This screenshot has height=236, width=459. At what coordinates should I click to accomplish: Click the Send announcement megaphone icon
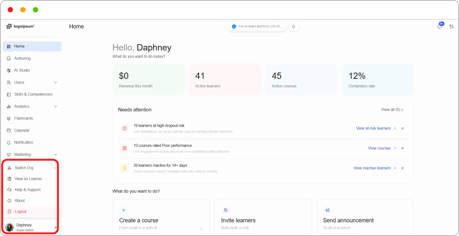(x=327, y=210)
